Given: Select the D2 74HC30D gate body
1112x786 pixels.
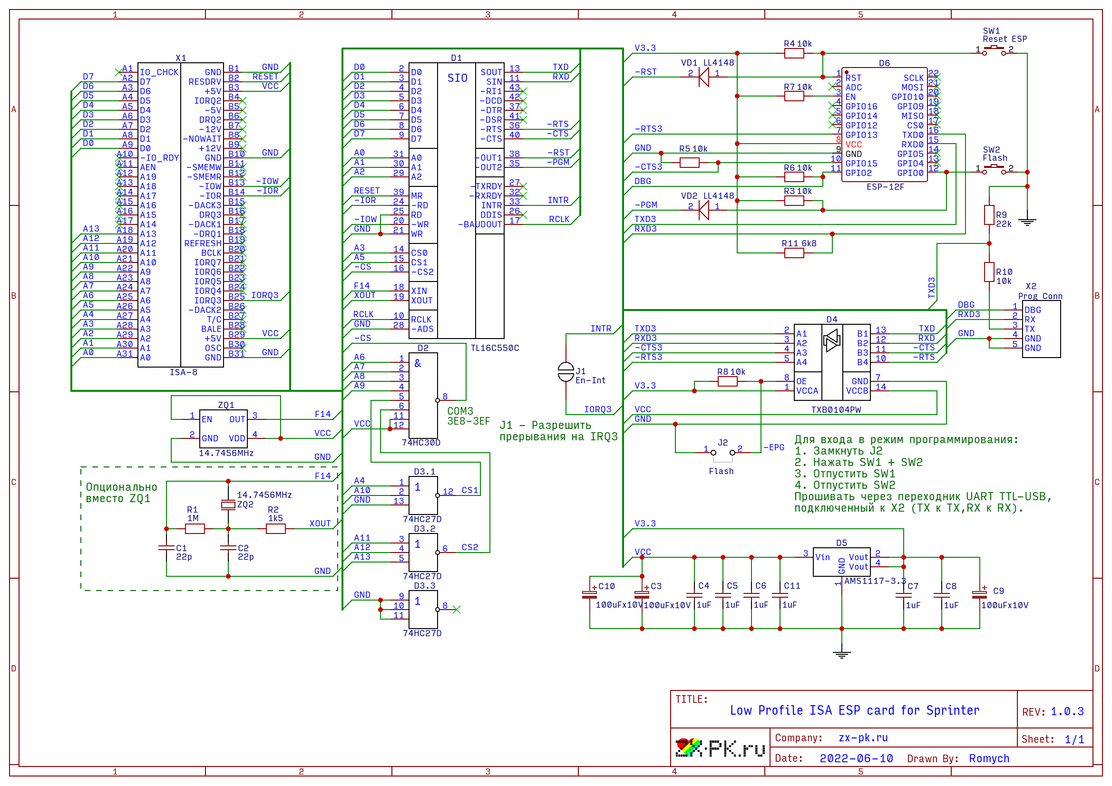Looking at the screenshot, I should point(423,396).
